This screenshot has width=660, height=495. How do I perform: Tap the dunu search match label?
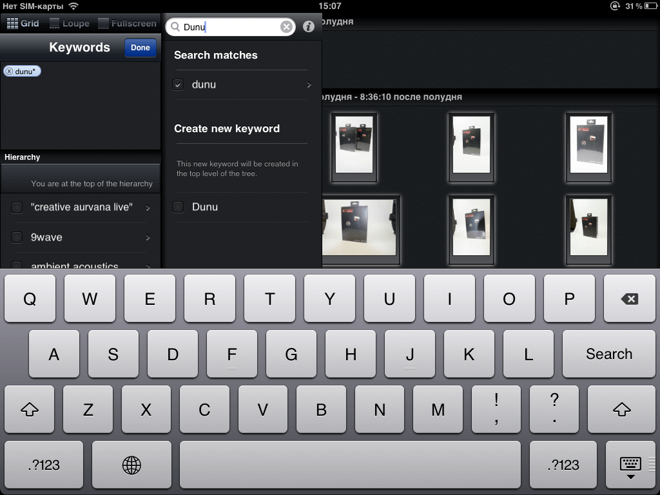[204, 84]
